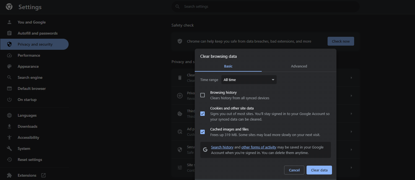This screenshot has width=415, height=180.
Task: Open the Search engine settings section
Action: 34,77
